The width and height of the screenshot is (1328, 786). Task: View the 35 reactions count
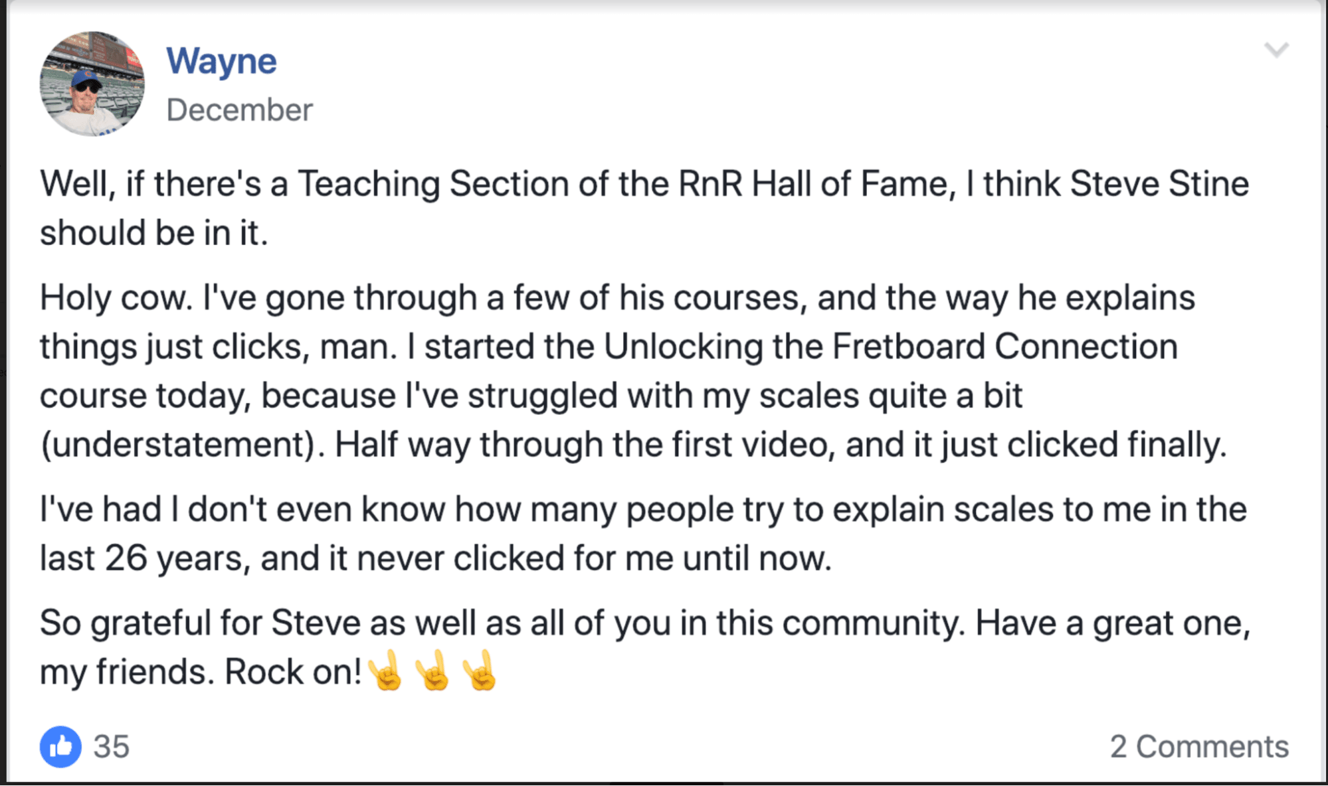112,747
